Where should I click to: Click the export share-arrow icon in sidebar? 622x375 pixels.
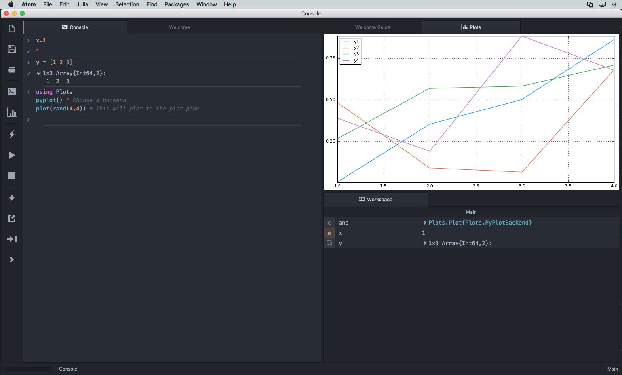click(12, 218)
